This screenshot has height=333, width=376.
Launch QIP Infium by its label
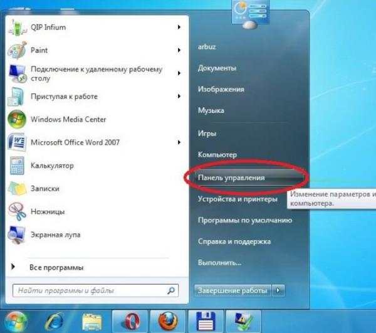pos(48,28)
